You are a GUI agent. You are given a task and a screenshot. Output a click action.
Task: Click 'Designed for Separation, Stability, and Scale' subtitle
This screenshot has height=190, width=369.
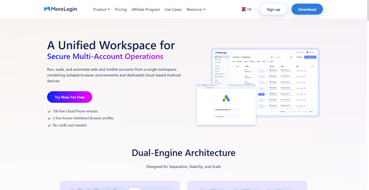[x=184, y=167]
